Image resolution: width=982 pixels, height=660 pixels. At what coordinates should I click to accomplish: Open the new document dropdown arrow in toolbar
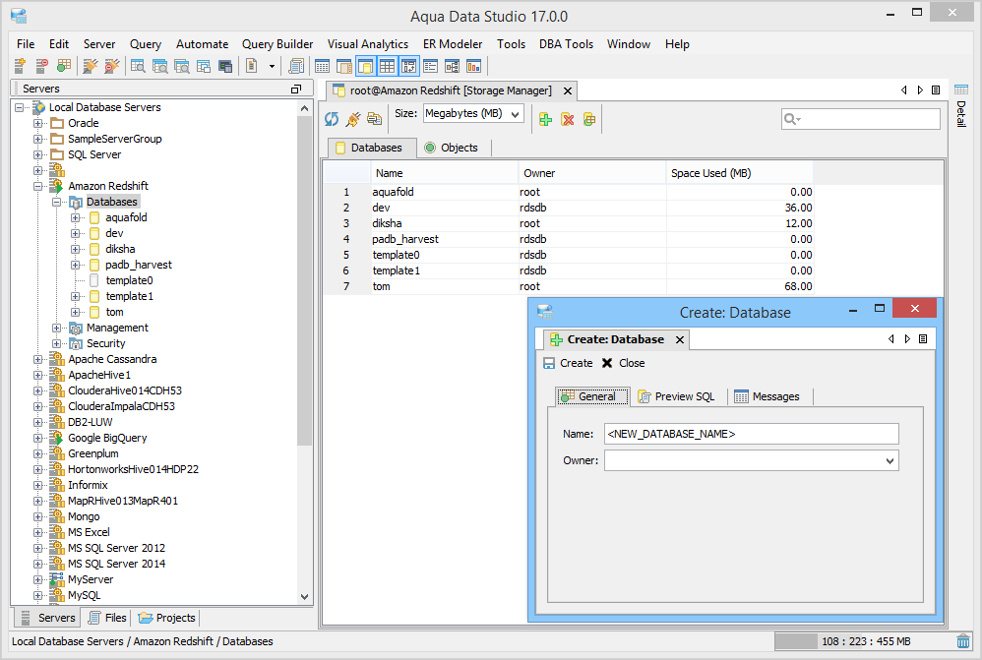tap(272, 66)
